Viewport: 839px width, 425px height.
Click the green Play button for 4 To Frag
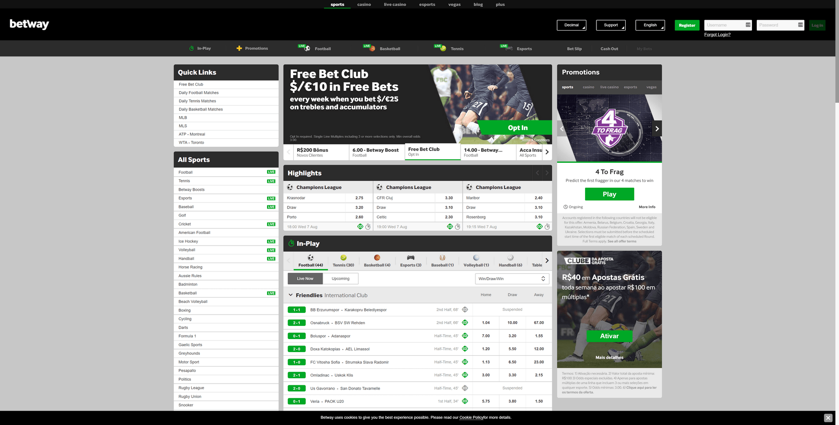[x=609, y=194]
